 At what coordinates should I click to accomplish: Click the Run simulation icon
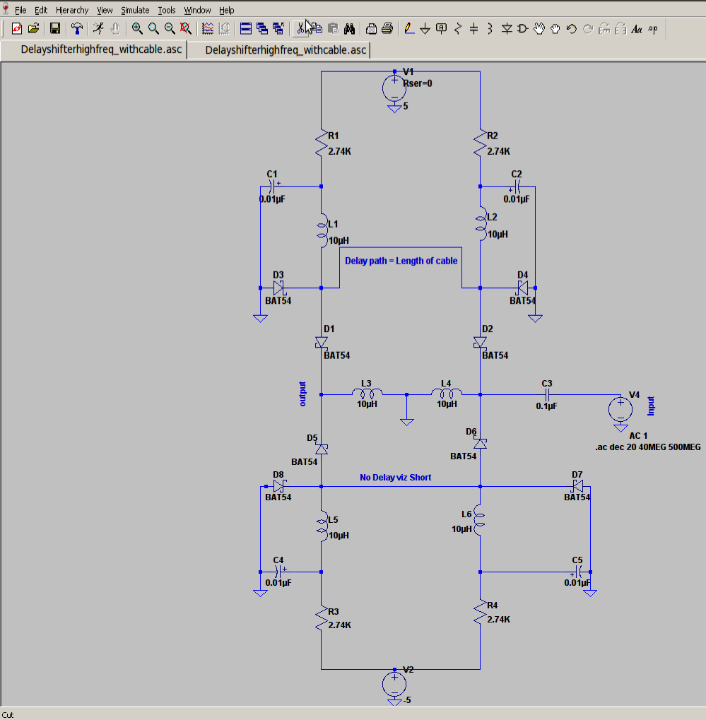(99, 29)
